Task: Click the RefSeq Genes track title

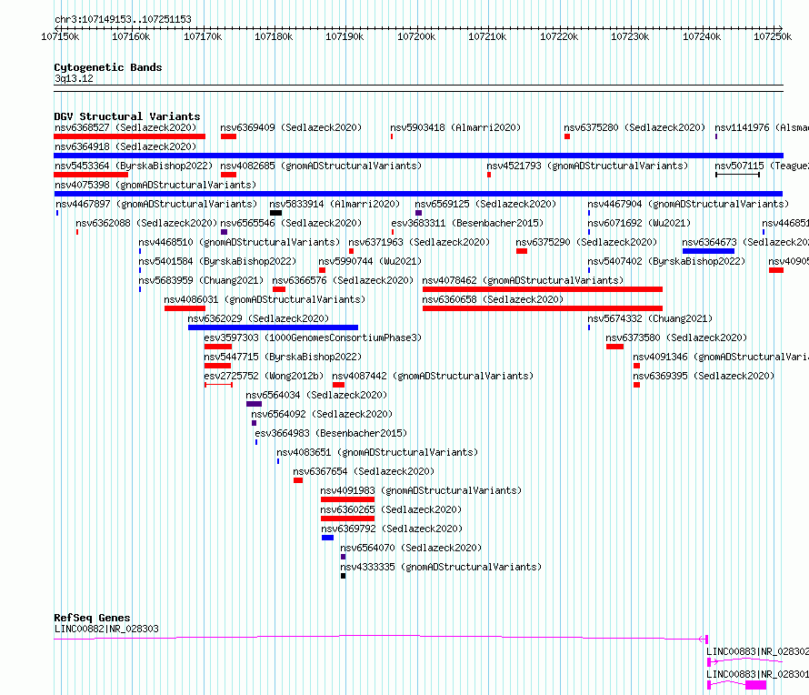Action: coord(92,618)
